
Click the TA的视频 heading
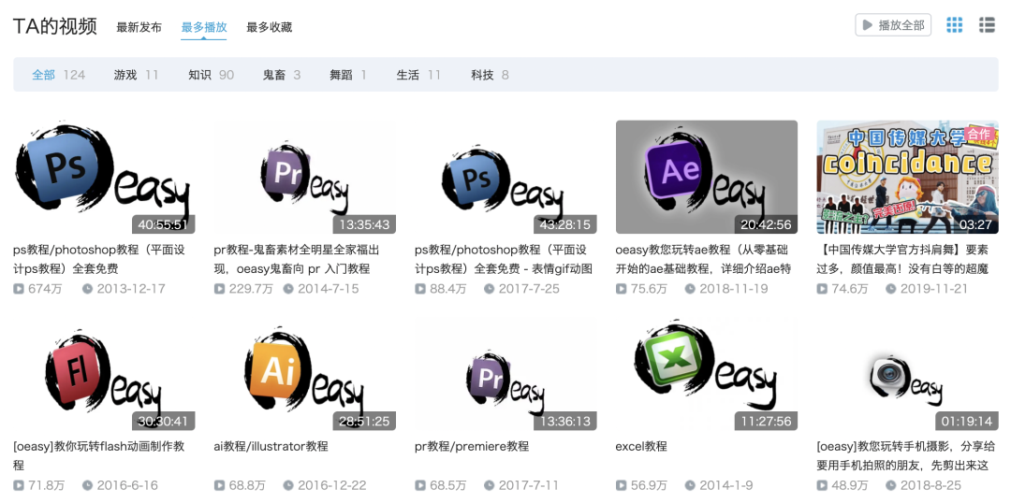55,26
